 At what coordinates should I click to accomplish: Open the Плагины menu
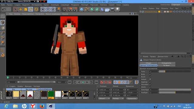coord(103,5)
